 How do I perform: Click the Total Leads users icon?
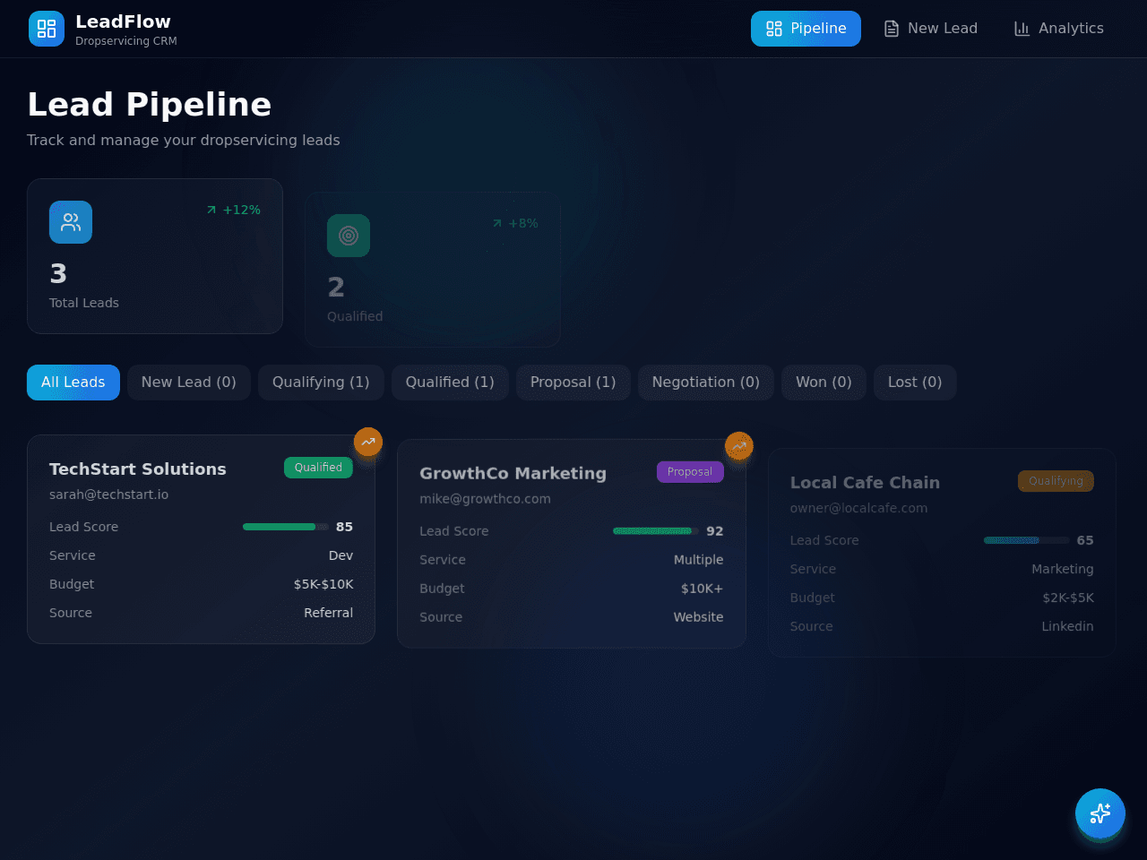[71, 222]
